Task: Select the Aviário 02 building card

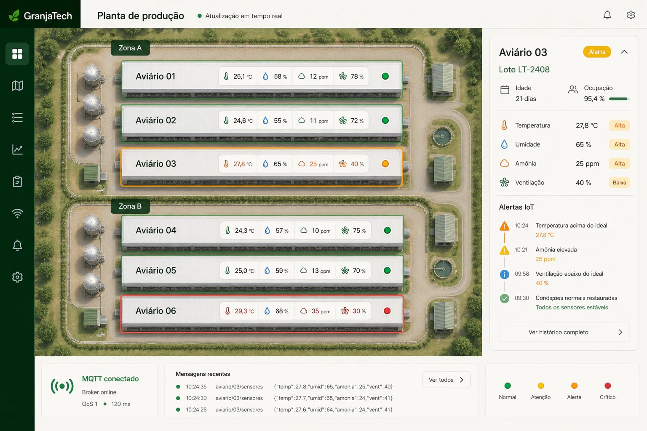Action: point(262,124)
